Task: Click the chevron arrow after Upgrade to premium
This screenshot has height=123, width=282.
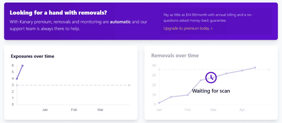Action: 212,28
